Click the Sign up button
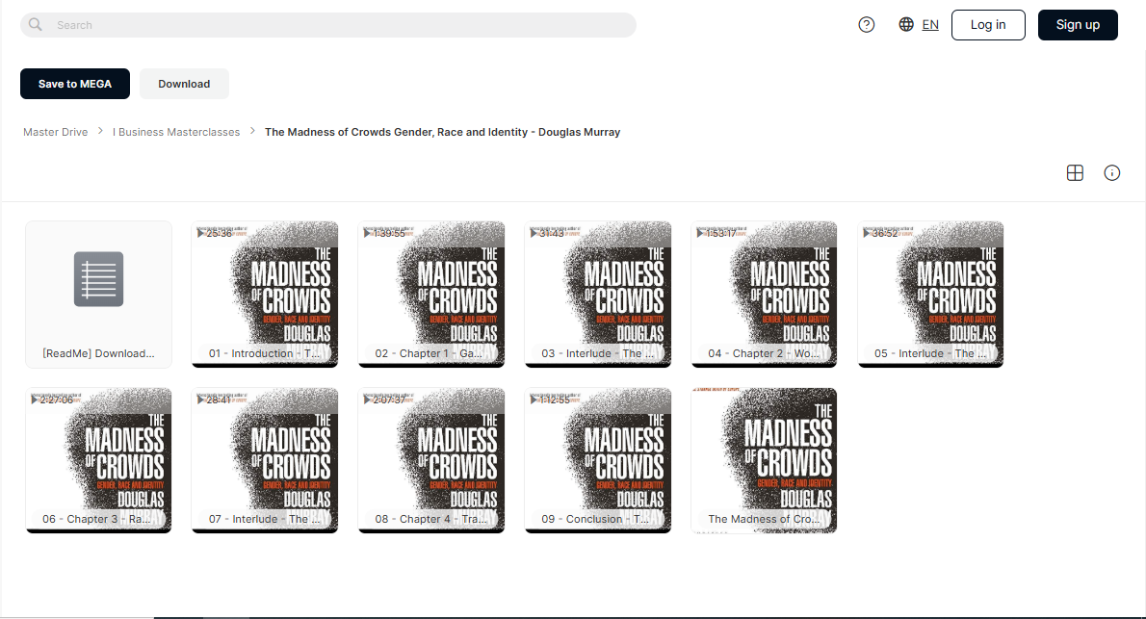 coord(1078,25)
